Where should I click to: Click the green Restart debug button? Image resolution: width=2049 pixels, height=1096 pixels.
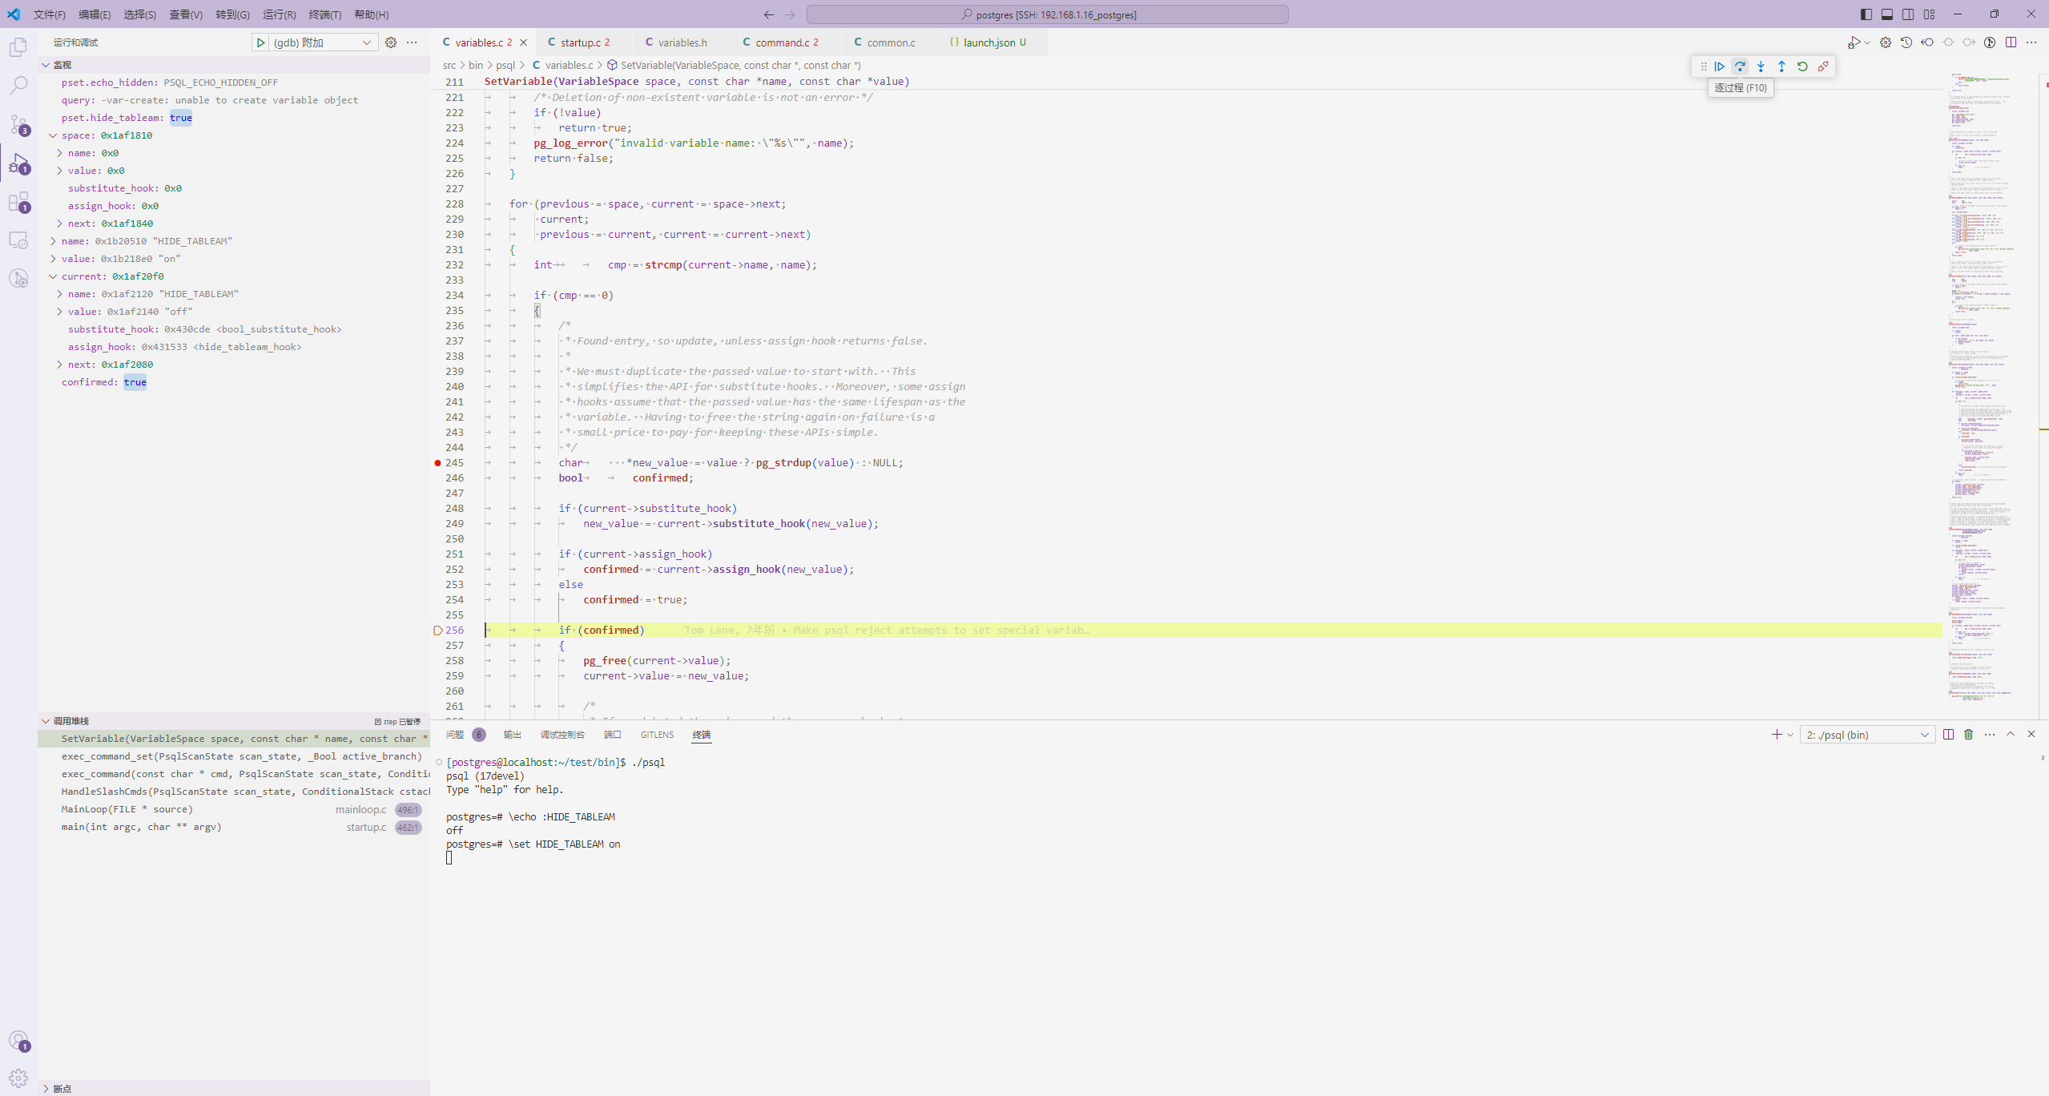pos(1802,66)
